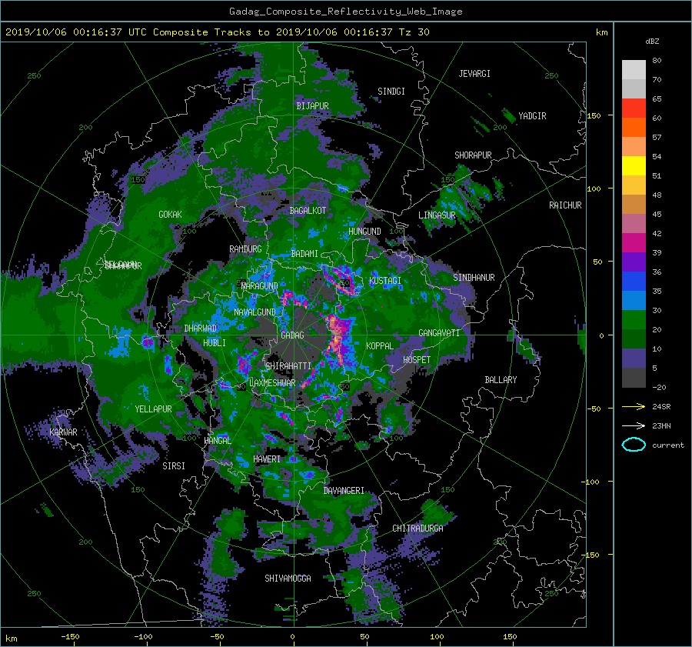692x647 pixels.
Task: Click the KUSTAGI city label
Action: [385, 281]
